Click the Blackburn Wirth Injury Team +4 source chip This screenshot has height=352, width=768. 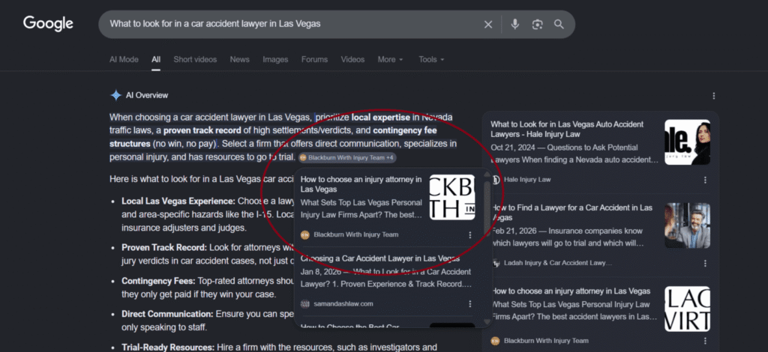[x=346, y=157]
